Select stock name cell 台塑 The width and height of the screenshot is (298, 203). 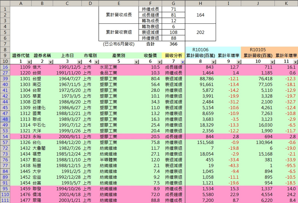tap(42, 79)
